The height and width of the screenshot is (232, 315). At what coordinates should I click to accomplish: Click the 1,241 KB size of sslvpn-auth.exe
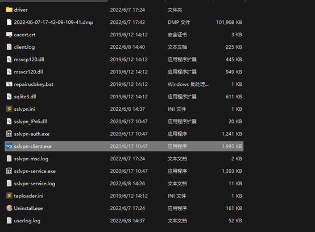(232, 134)
